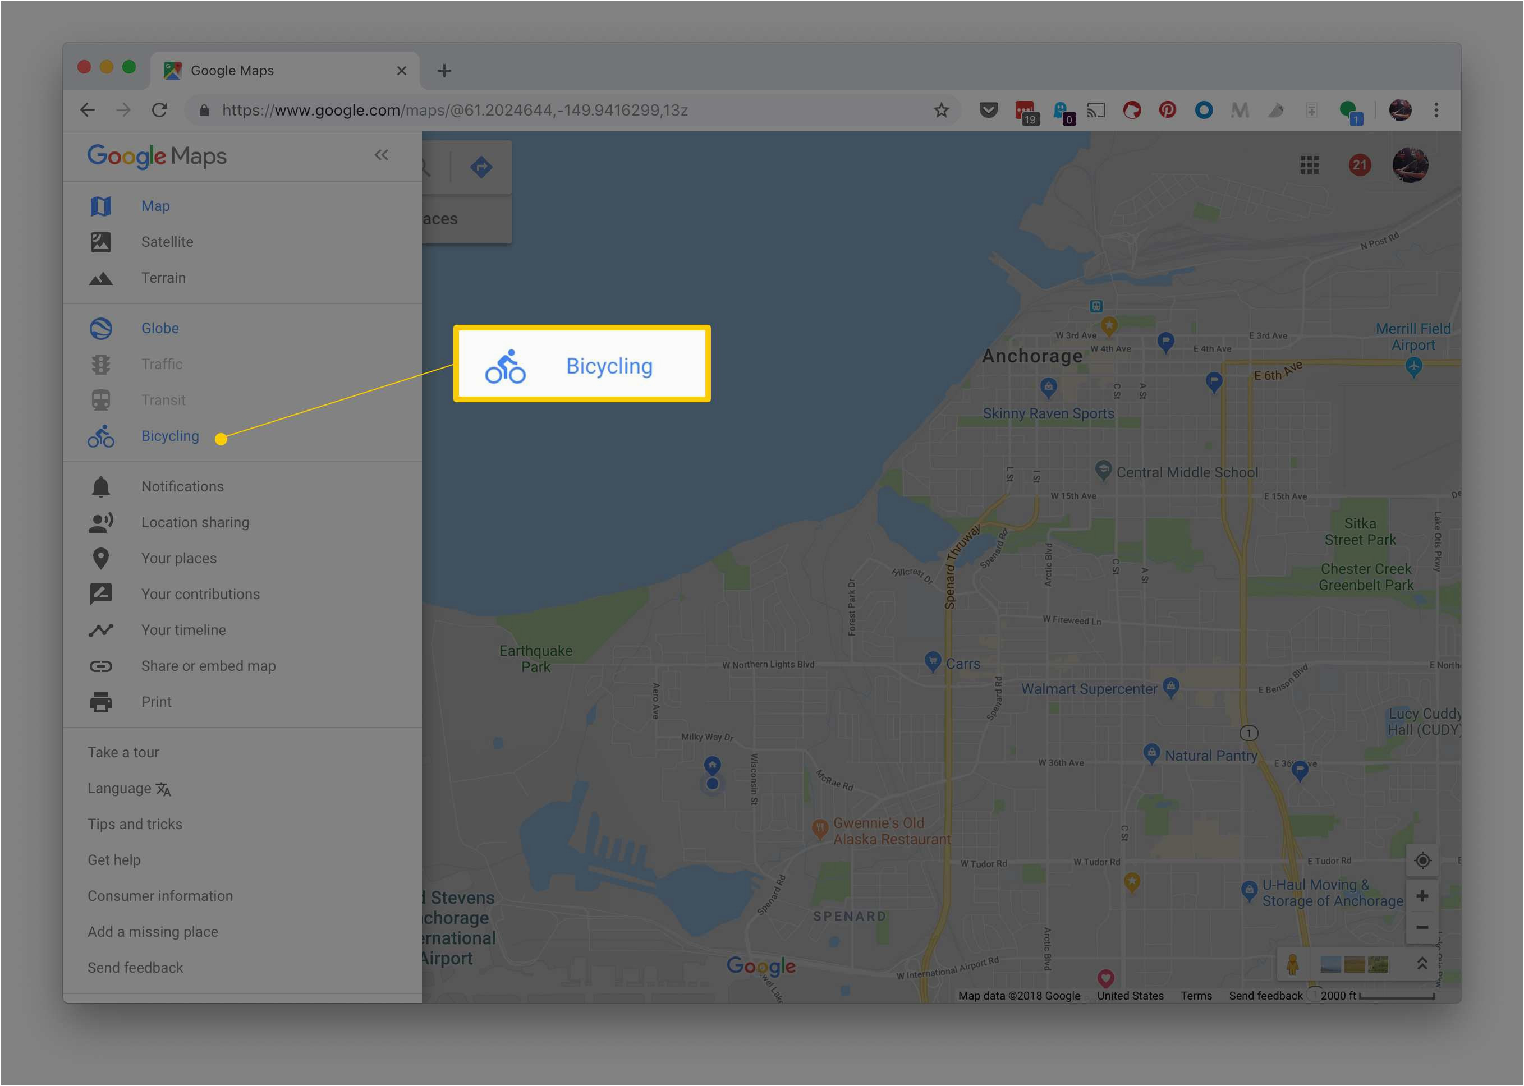Click the Take a tour link

point(123,753)
